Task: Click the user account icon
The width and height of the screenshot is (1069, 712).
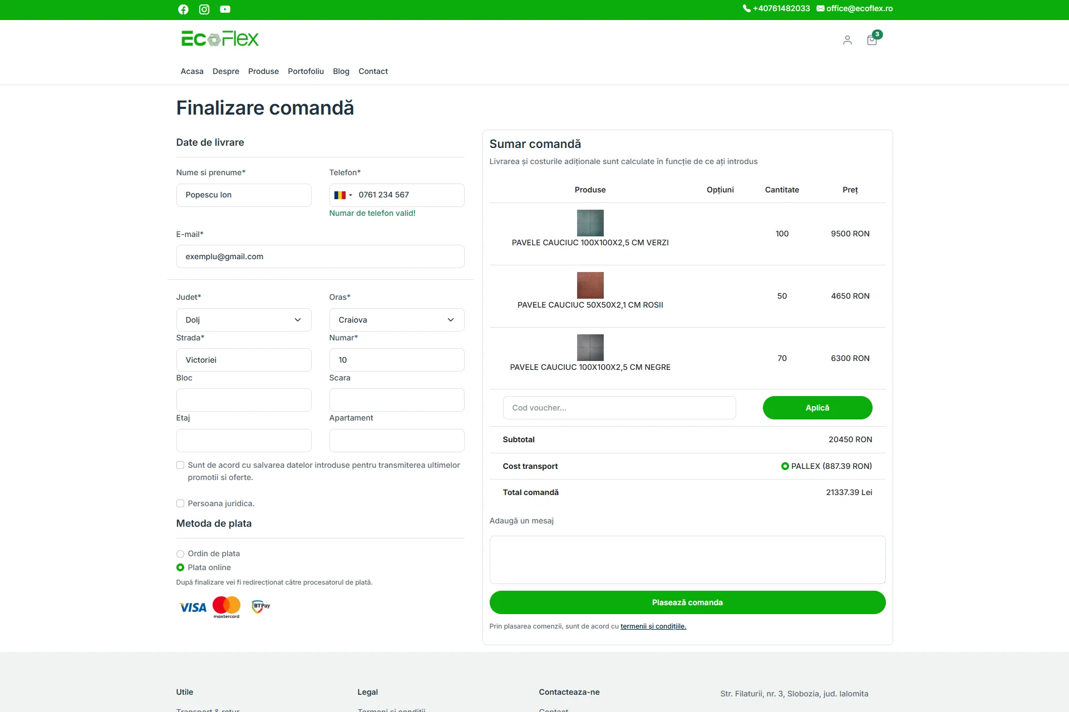Action: pyautogui.click(x=847, y=40)
